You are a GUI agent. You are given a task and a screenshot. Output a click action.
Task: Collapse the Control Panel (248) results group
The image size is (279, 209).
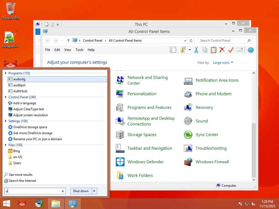coord(6,97)
